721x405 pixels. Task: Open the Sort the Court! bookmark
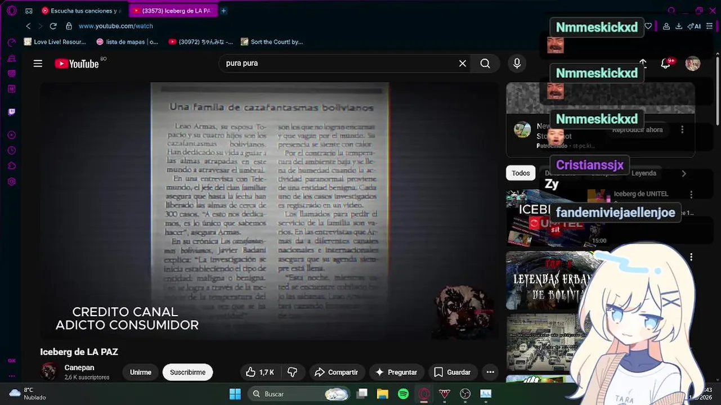[272, 42]
